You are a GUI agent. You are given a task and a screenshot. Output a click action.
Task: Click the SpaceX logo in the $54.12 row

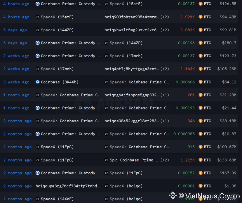(x=106, y=82)
